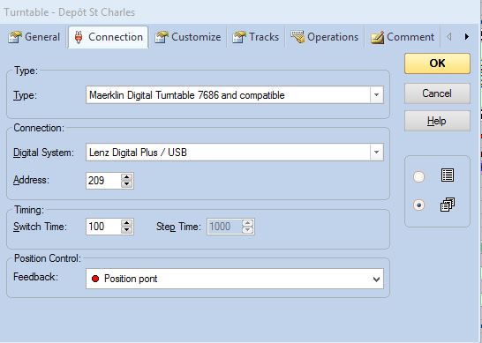The image size is (482, 343).
Task: Click the properties icon on Customize tab
Action: tap(162, 37)
